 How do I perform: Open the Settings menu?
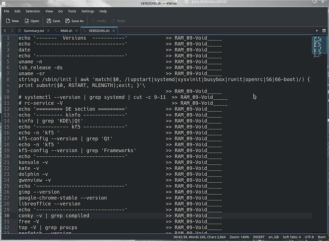pyautogui.click(x=88, y=11)
